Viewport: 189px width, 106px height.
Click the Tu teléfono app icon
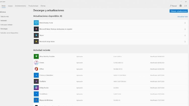[x=36, y=94]
